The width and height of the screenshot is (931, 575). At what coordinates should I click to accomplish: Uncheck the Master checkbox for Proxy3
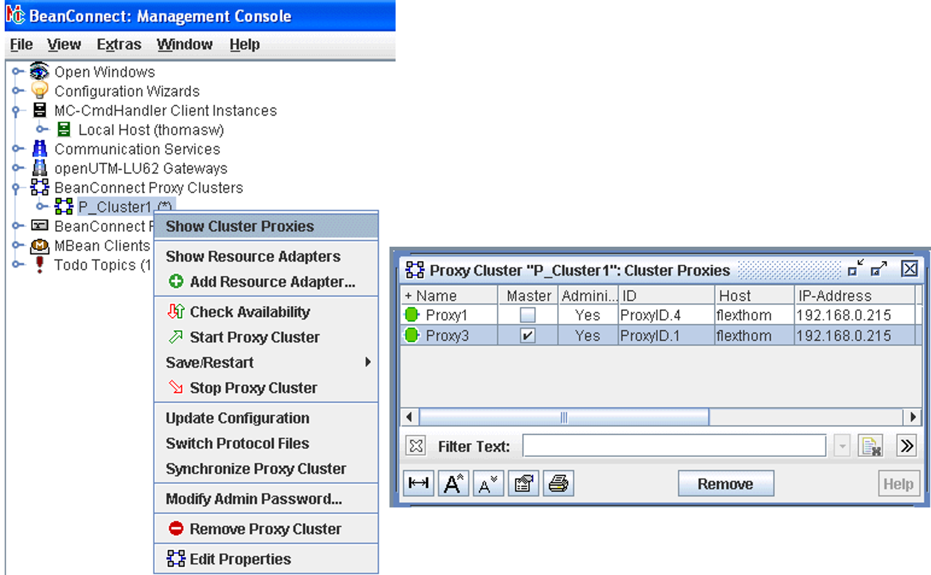pyautogui.click(x=527, y=335)
